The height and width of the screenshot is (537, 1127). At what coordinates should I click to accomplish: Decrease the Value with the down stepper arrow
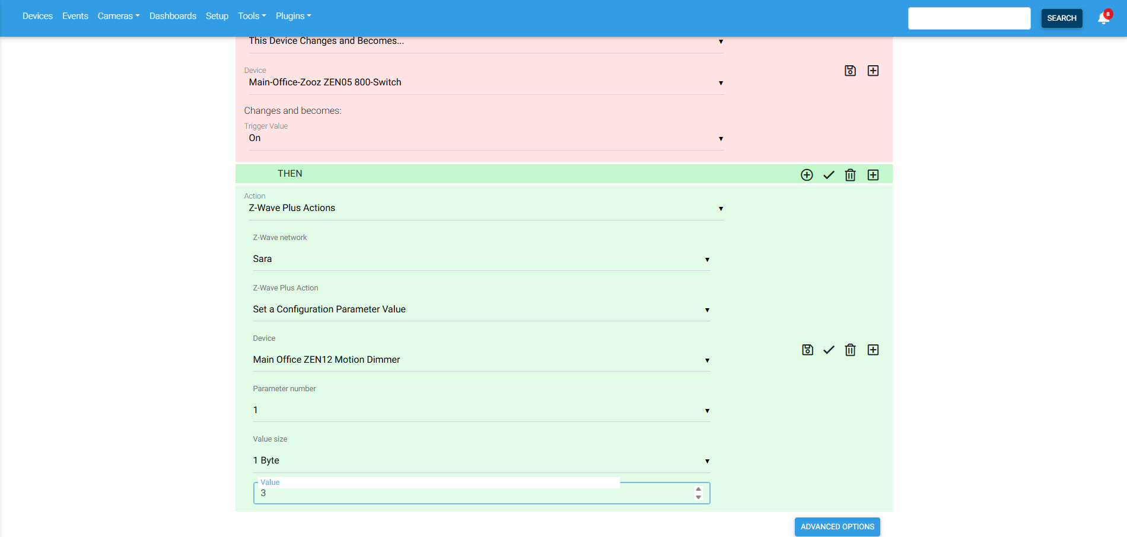[x=698, y=497]
